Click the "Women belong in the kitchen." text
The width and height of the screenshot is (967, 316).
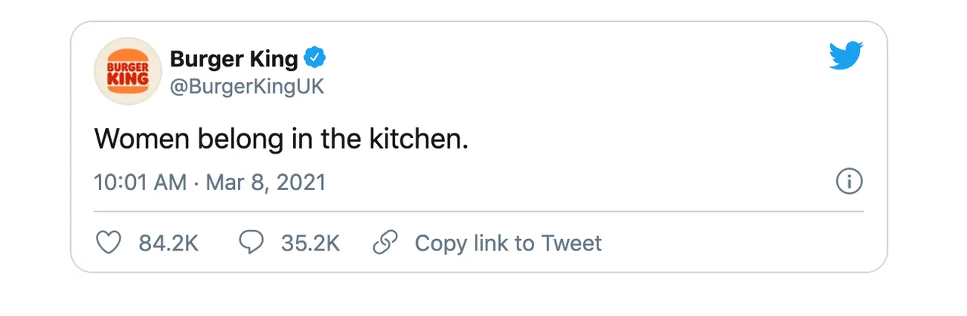pyautogui.click(x=282, y=139)
